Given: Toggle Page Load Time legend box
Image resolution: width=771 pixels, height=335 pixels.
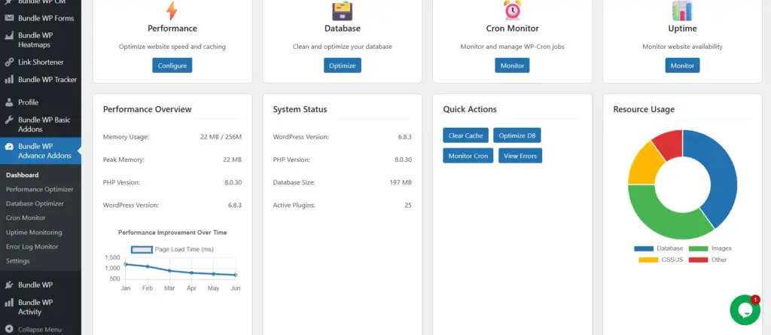Looking at the screenshot, I should pos(142,249).
